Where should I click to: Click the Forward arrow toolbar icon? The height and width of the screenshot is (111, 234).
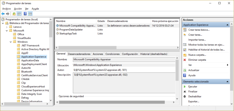tap(7, 14)
